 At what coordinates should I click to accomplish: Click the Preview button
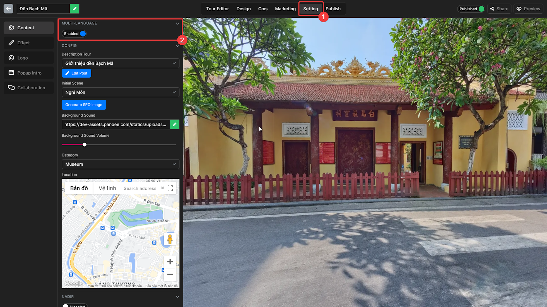click(x=528, y=9)
